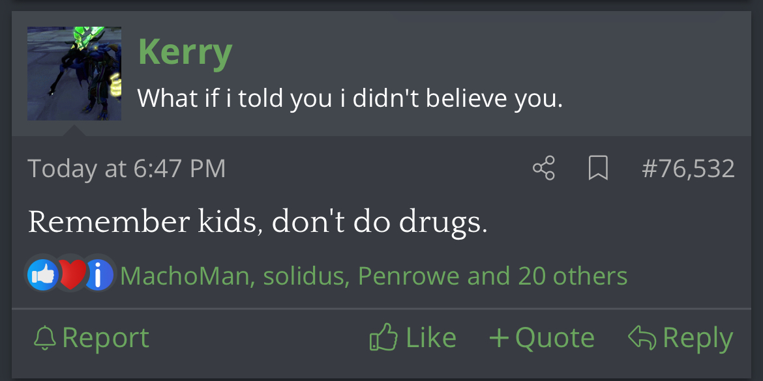Click the plus icon before Quote
Screen dimensions: 763x381
(x=499, y=337)
